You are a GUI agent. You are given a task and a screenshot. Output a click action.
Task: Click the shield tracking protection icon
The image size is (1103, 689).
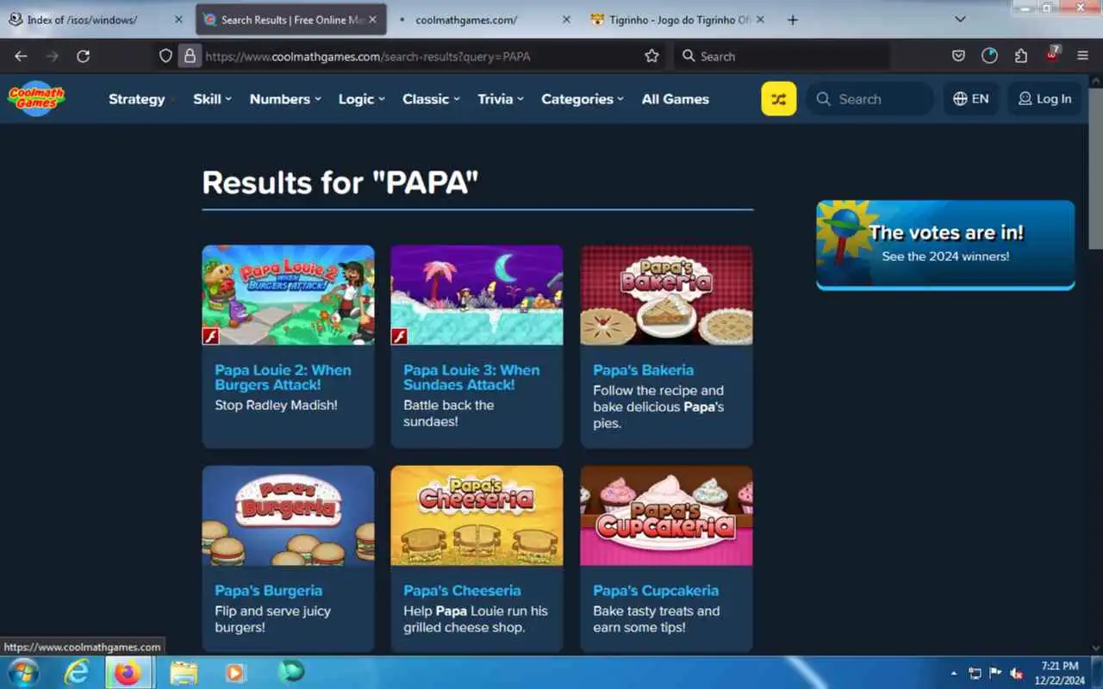click(x=166, y=56)
